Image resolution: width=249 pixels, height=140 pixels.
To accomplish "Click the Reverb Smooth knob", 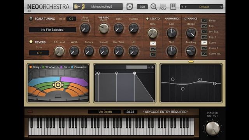I will click(104, 51).
